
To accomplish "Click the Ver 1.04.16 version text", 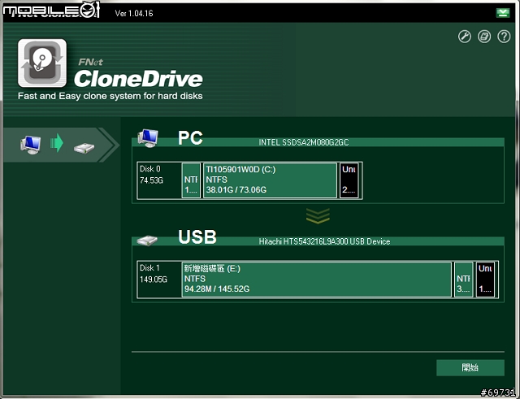I will coord(134,13).
